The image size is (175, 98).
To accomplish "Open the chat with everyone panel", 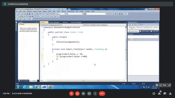I will 165,94.
